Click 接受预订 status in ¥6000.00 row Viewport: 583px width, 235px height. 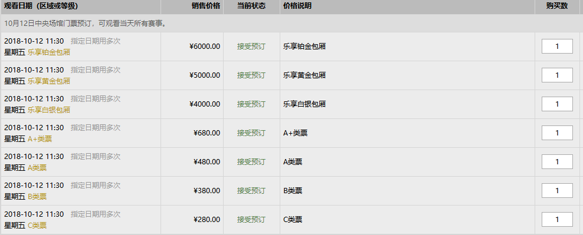[x=251, y=47]
